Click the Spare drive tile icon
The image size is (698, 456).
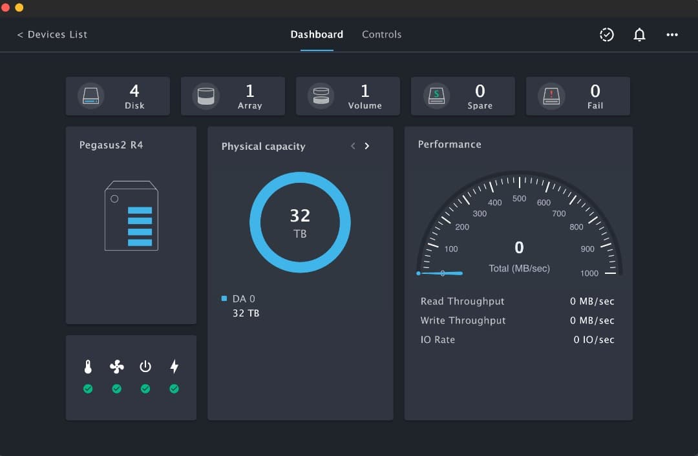click(x=436, y=96)
